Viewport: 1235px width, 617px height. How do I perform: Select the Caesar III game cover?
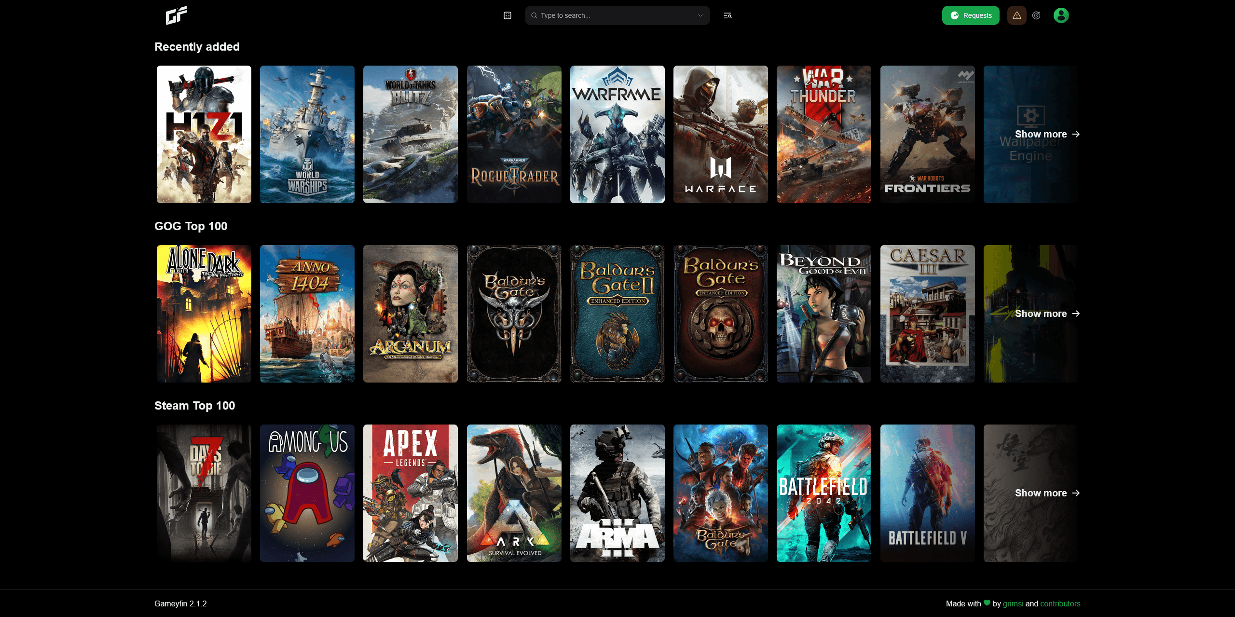(927, 314)
